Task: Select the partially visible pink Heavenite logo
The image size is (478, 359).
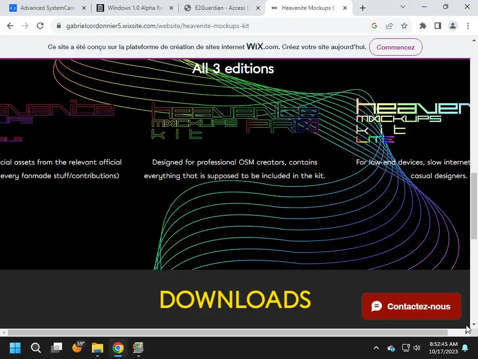Action: (x=57, y=121)
